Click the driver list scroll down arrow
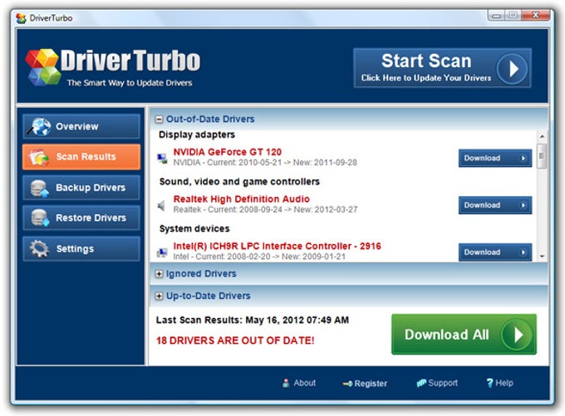 point(542,257)
